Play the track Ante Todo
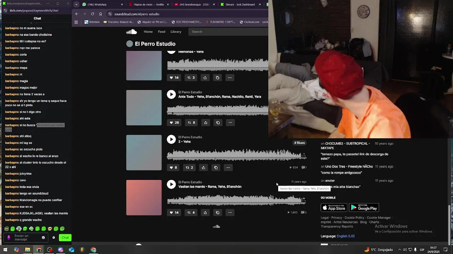453x254 pixels. 171,94
